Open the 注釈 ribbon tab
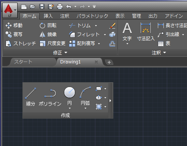This screenshot has width=187, height=146. [65, 16]
